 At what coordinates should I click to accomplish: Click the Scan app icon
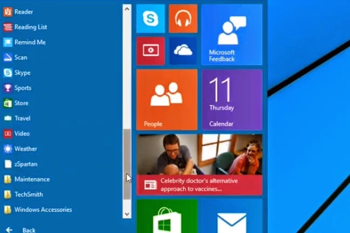pyautogui.click(x=8, y=57)
